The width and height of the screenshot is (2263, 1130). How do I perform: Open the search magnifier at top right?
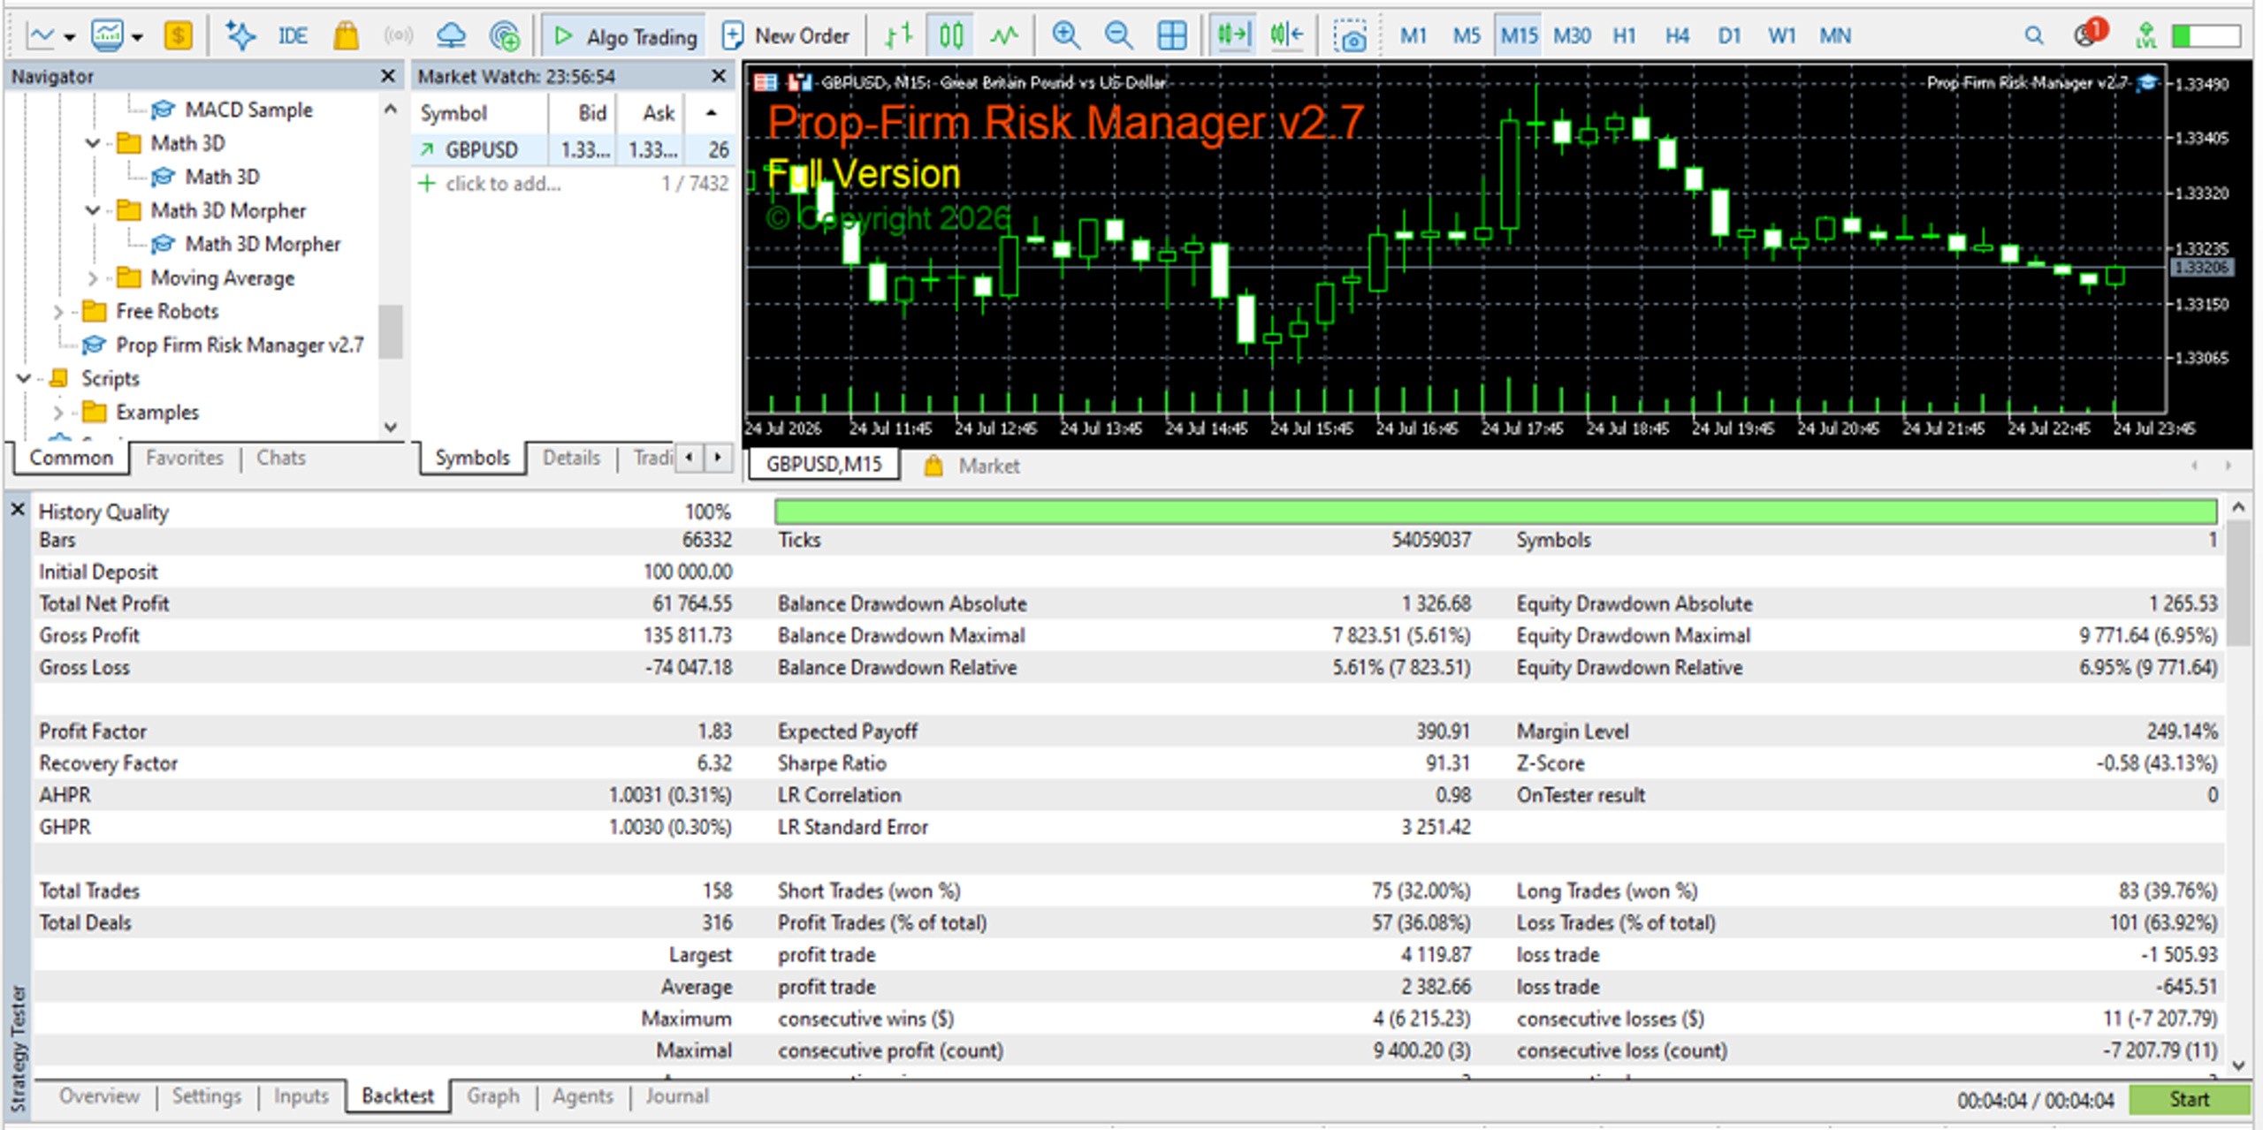[x=2034, y=36]
